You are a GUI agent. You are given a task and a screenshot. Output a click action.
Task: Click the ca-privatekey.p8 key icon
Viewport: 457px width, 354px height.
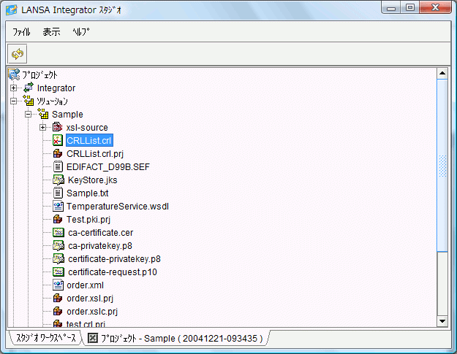click(x=58, y=245)
